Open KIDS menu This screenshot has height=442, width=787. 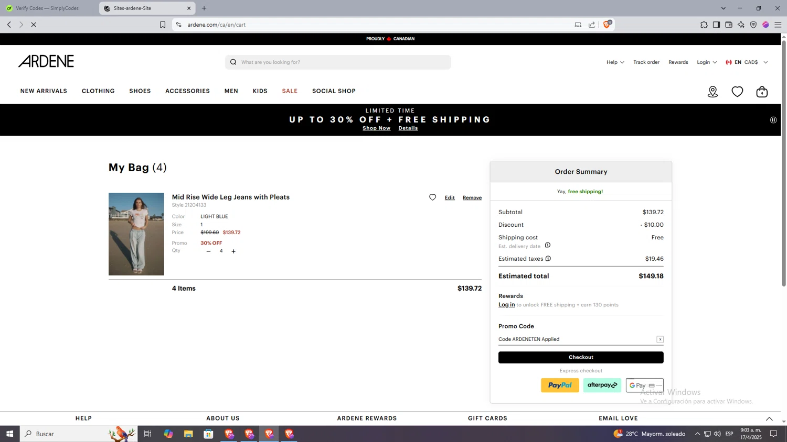coord(260,91)
